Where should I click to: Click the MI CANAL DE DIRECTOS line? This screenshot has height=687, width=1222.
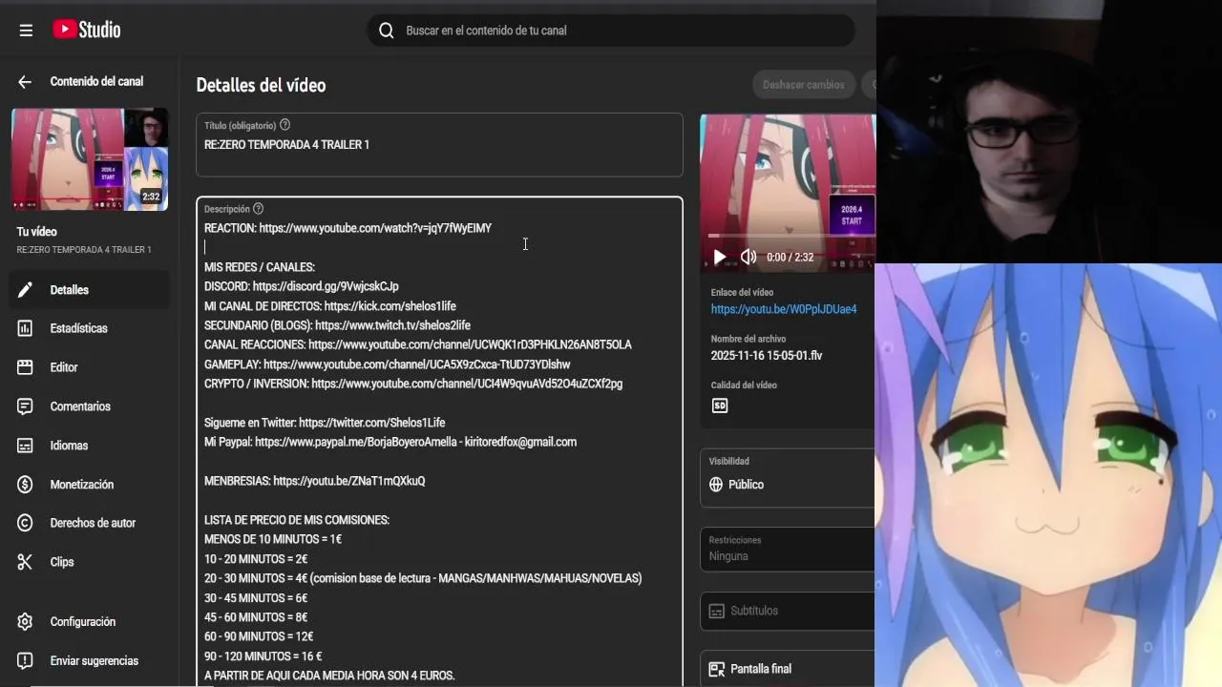[x=330, y=306]
